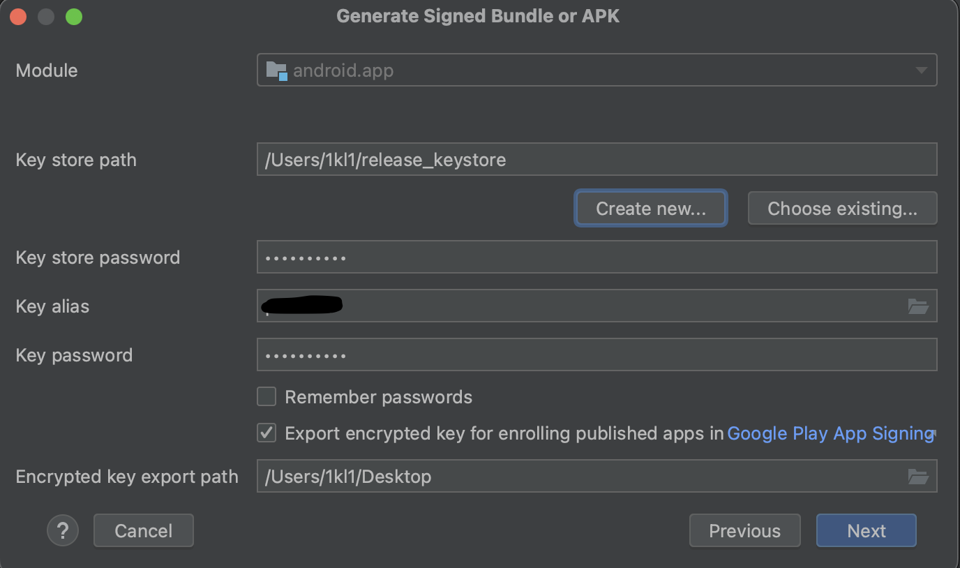
Task: Open help with the question mark icon
Action: [63, 531]
